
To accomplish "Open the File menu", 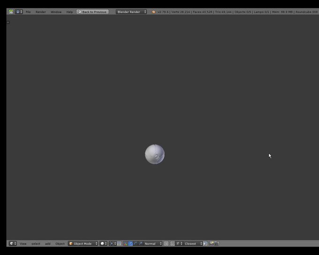I will point(28,12).
